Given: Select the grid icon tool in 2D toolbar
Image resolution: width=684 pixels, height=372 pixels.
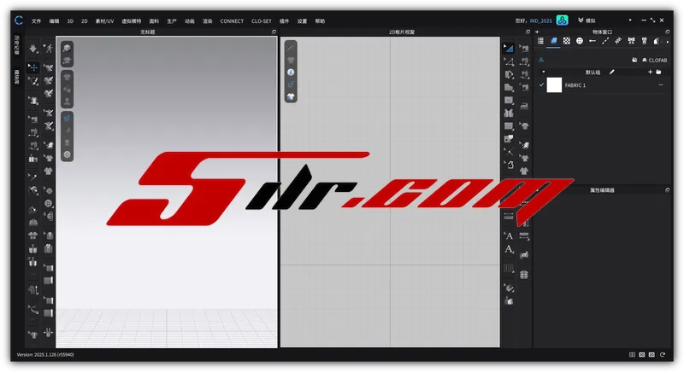Looking at the screenshot, I should click(x=524, y=275).
